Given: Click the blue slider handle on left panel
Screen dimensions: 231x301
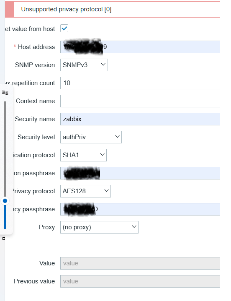Looking at the screenshot, I should (5, 201).
